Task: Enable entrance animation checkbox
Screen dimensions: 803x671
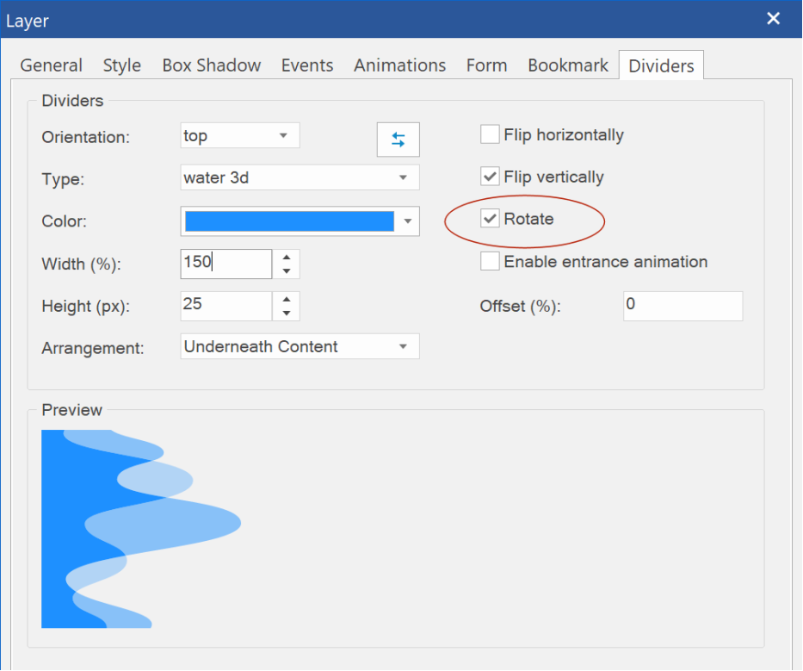Action: click(490, 262)
